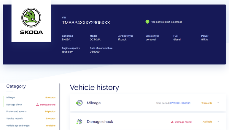Image resolution: width=229 pixels, height=130 pixels.
Task: Click '19 records' in the Mileage card
Action: (x=207, y=103)
